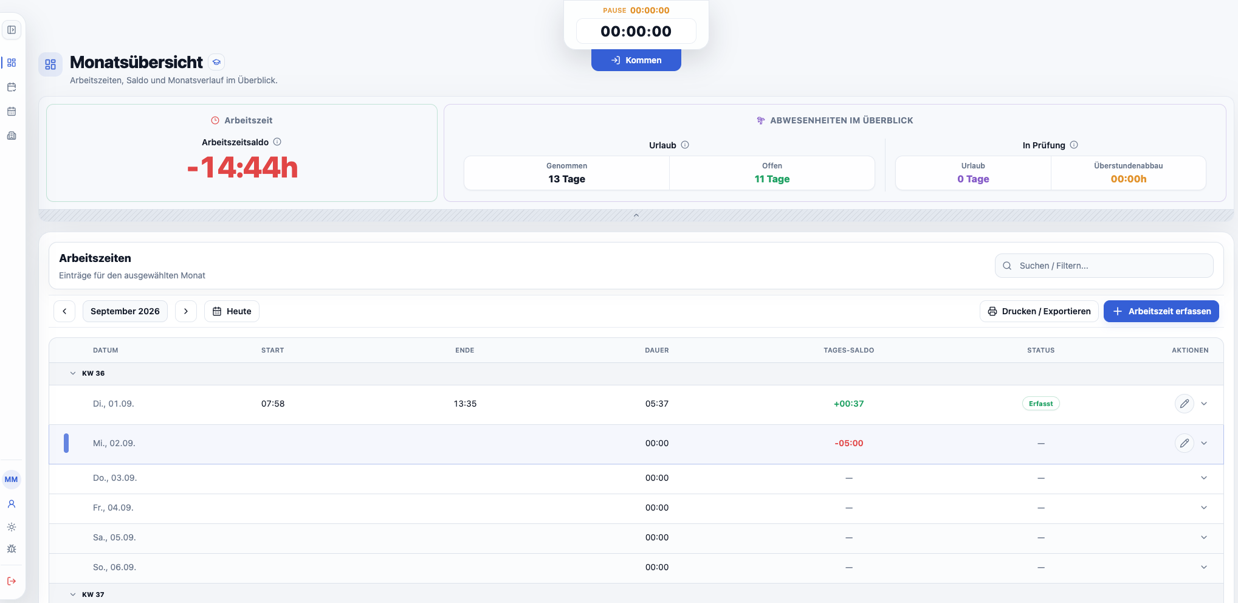The image size is (1238, 603).
Task: Click the DAUER column header
Action: tap(657, 350)
